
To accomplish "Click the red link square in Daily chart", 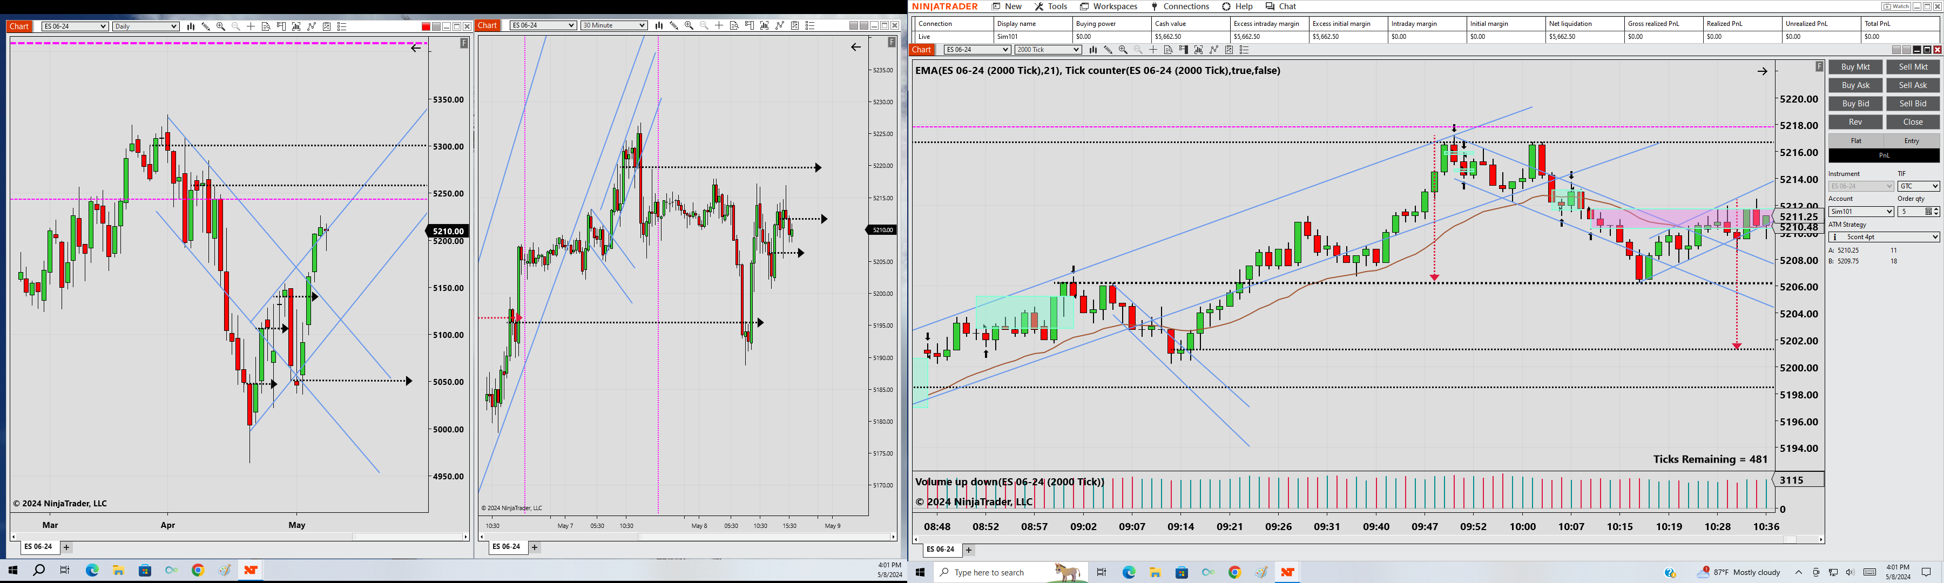I will point(426,26).
